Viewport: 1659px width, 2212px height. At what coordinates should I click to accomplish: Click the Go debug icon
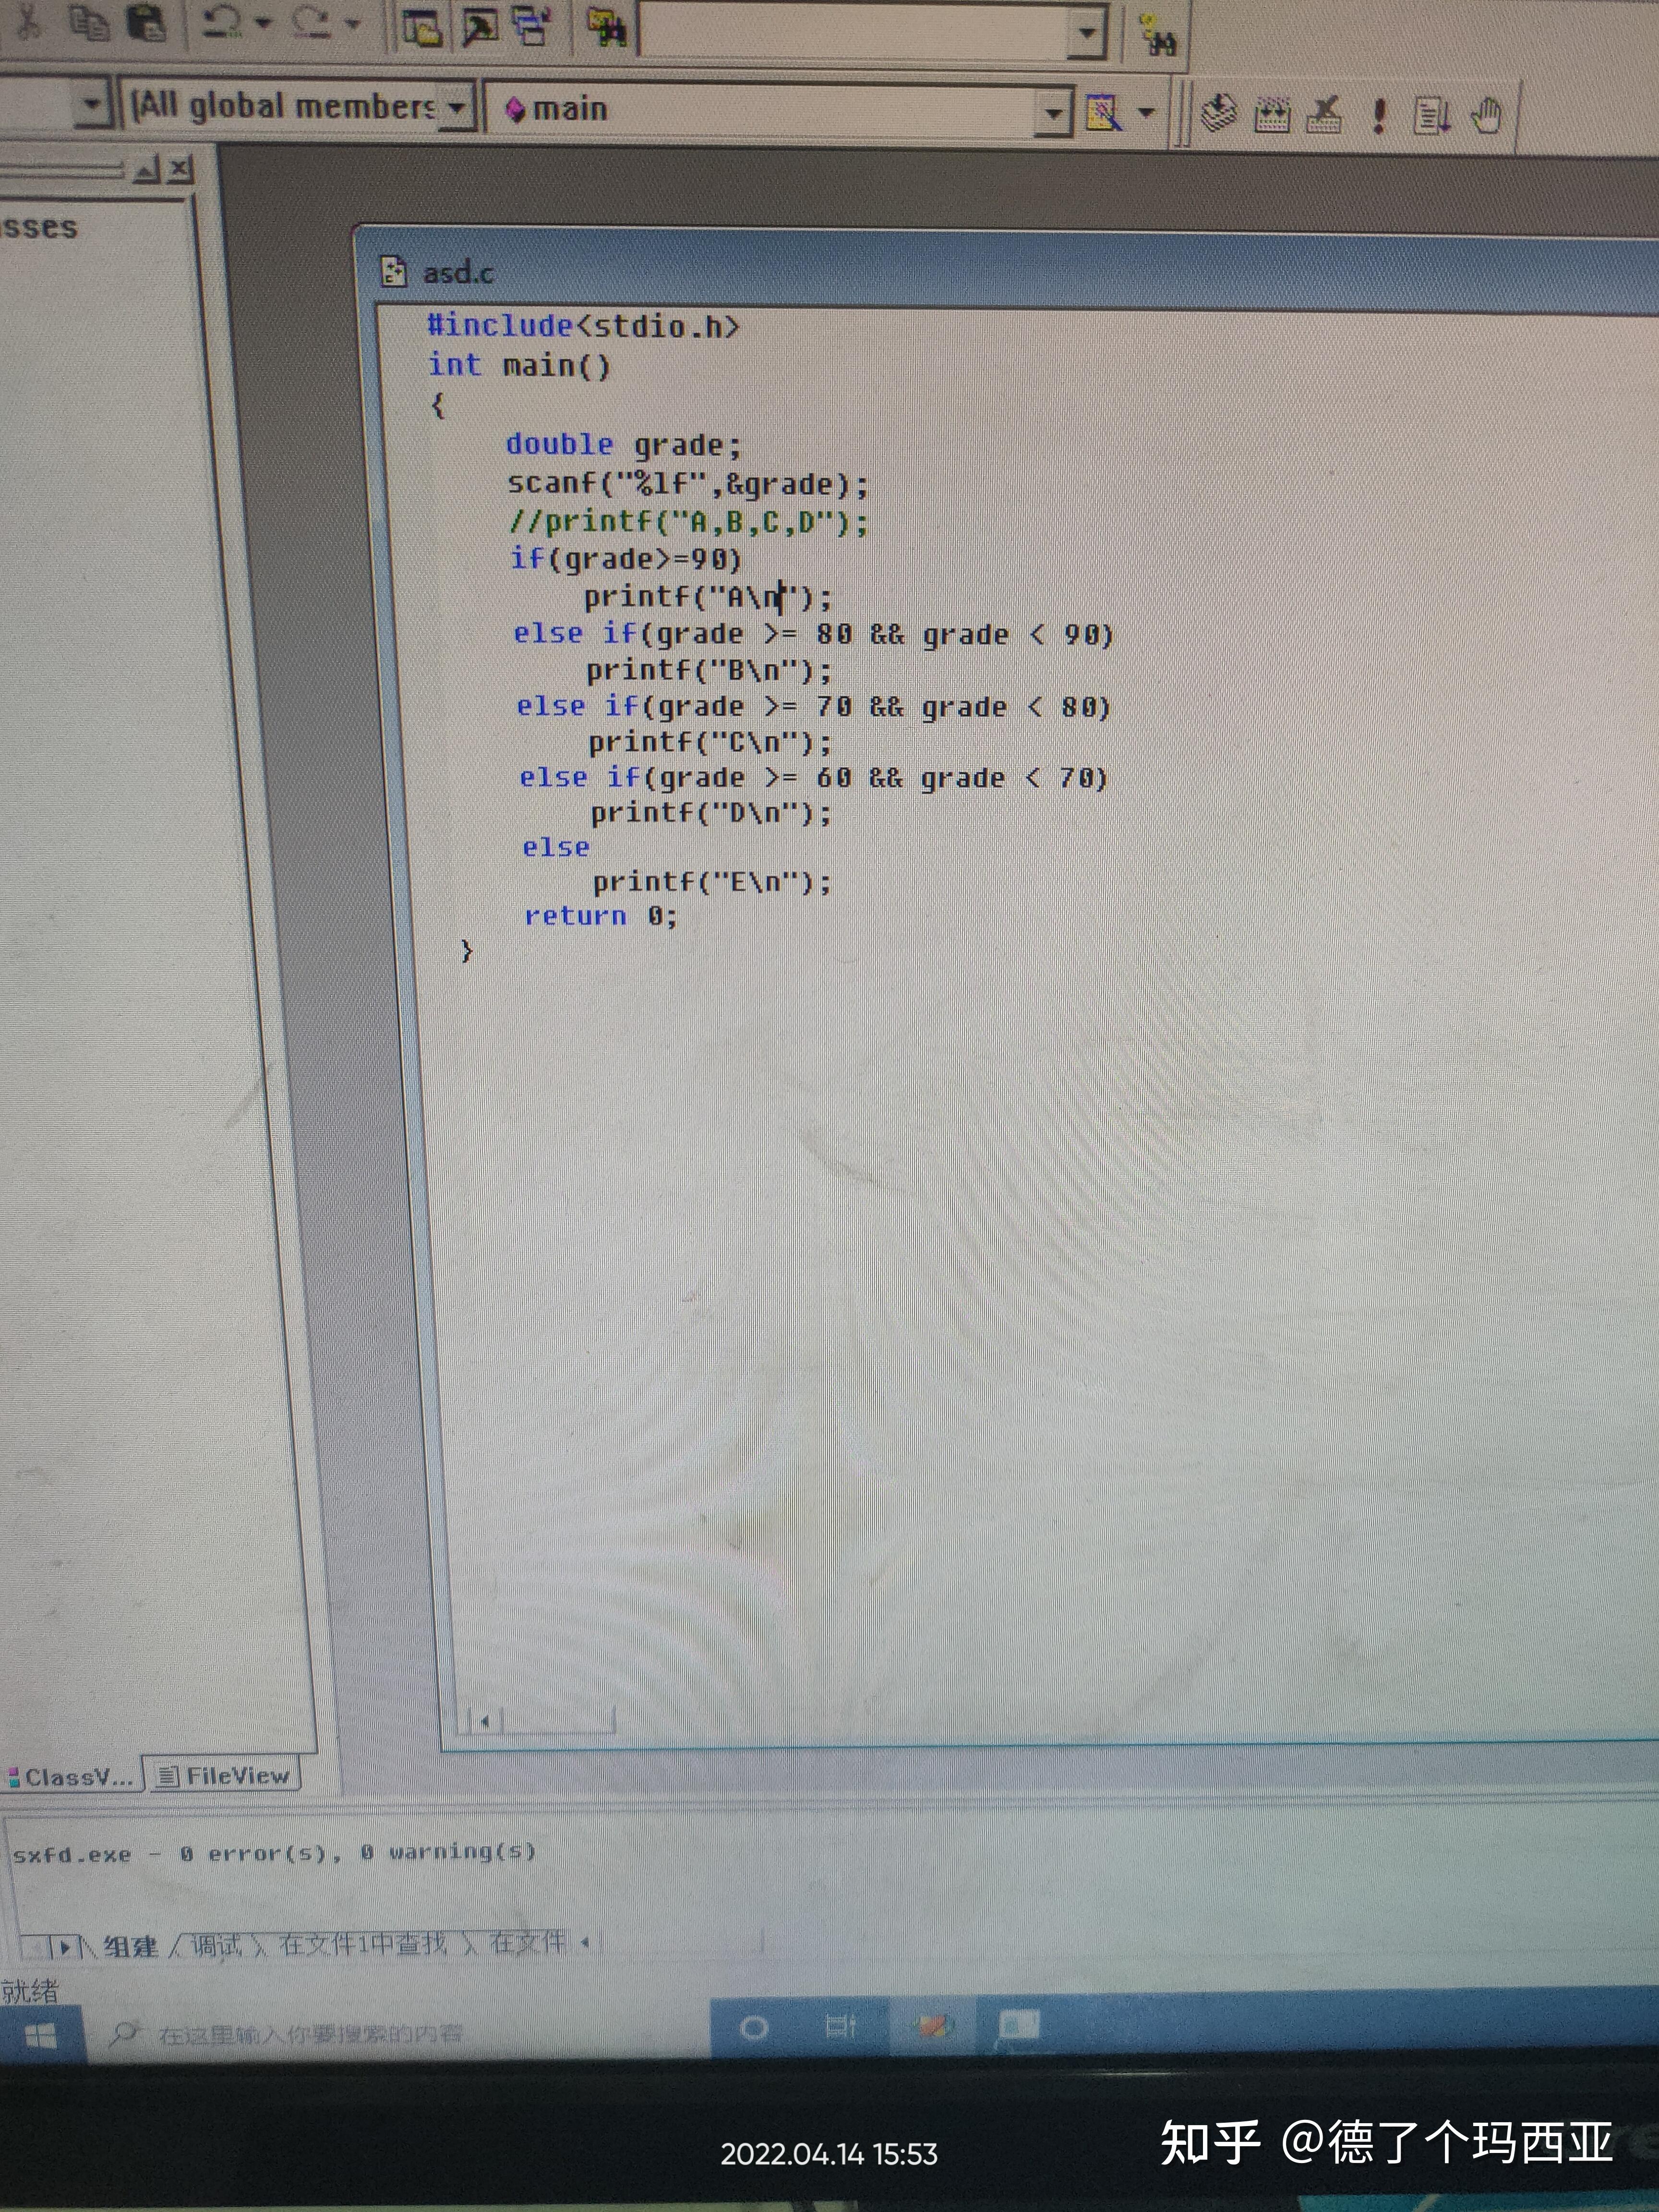pos(1432,116)
